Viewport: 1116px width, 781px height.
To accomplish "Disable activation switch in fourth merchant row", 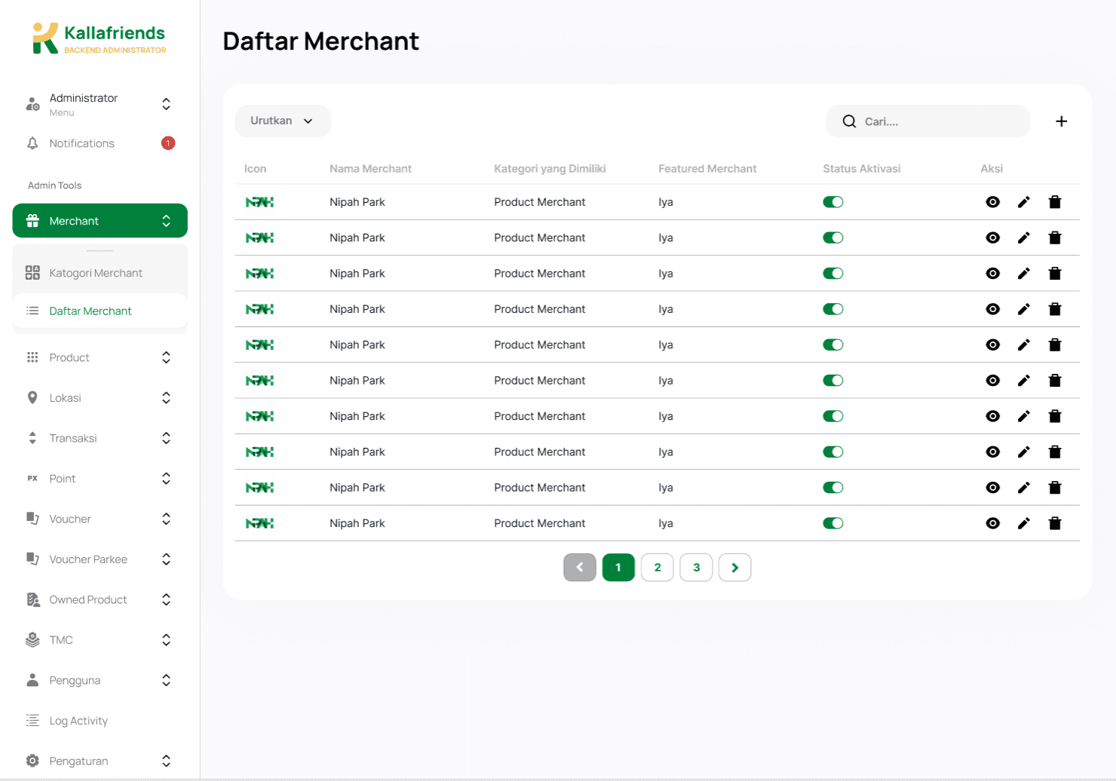I will (833, 309).
